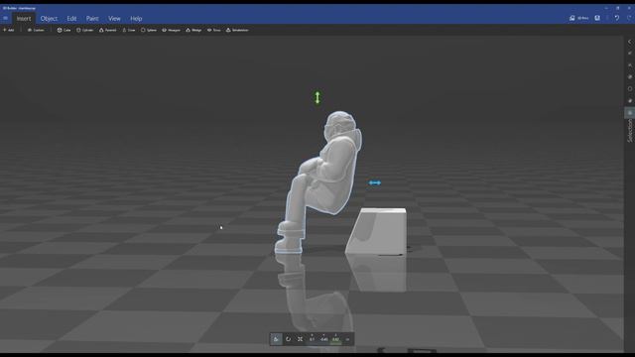The height and width of the screenshot is (357, 635).
Task: Click the 3D Print button
Action: click(579, 18)
